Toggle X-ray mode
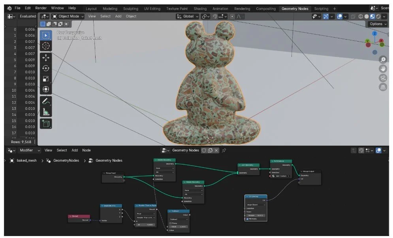The height and width of the screenshot is (238, 393). [353, 17]
